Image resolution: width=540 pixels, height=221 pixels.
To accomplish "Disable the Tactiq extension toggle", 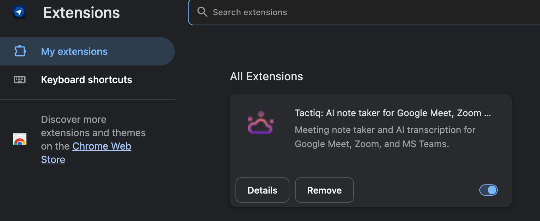I will [489, 190].
